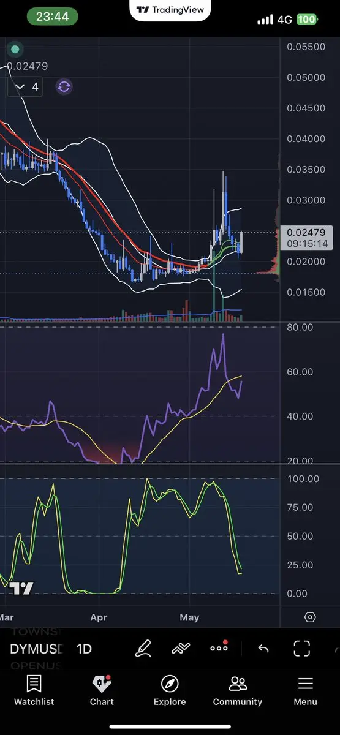This screenshot has height=735, width=340.
Task: Tap the RSI 60.00 axis label
Action: [300, 372]
